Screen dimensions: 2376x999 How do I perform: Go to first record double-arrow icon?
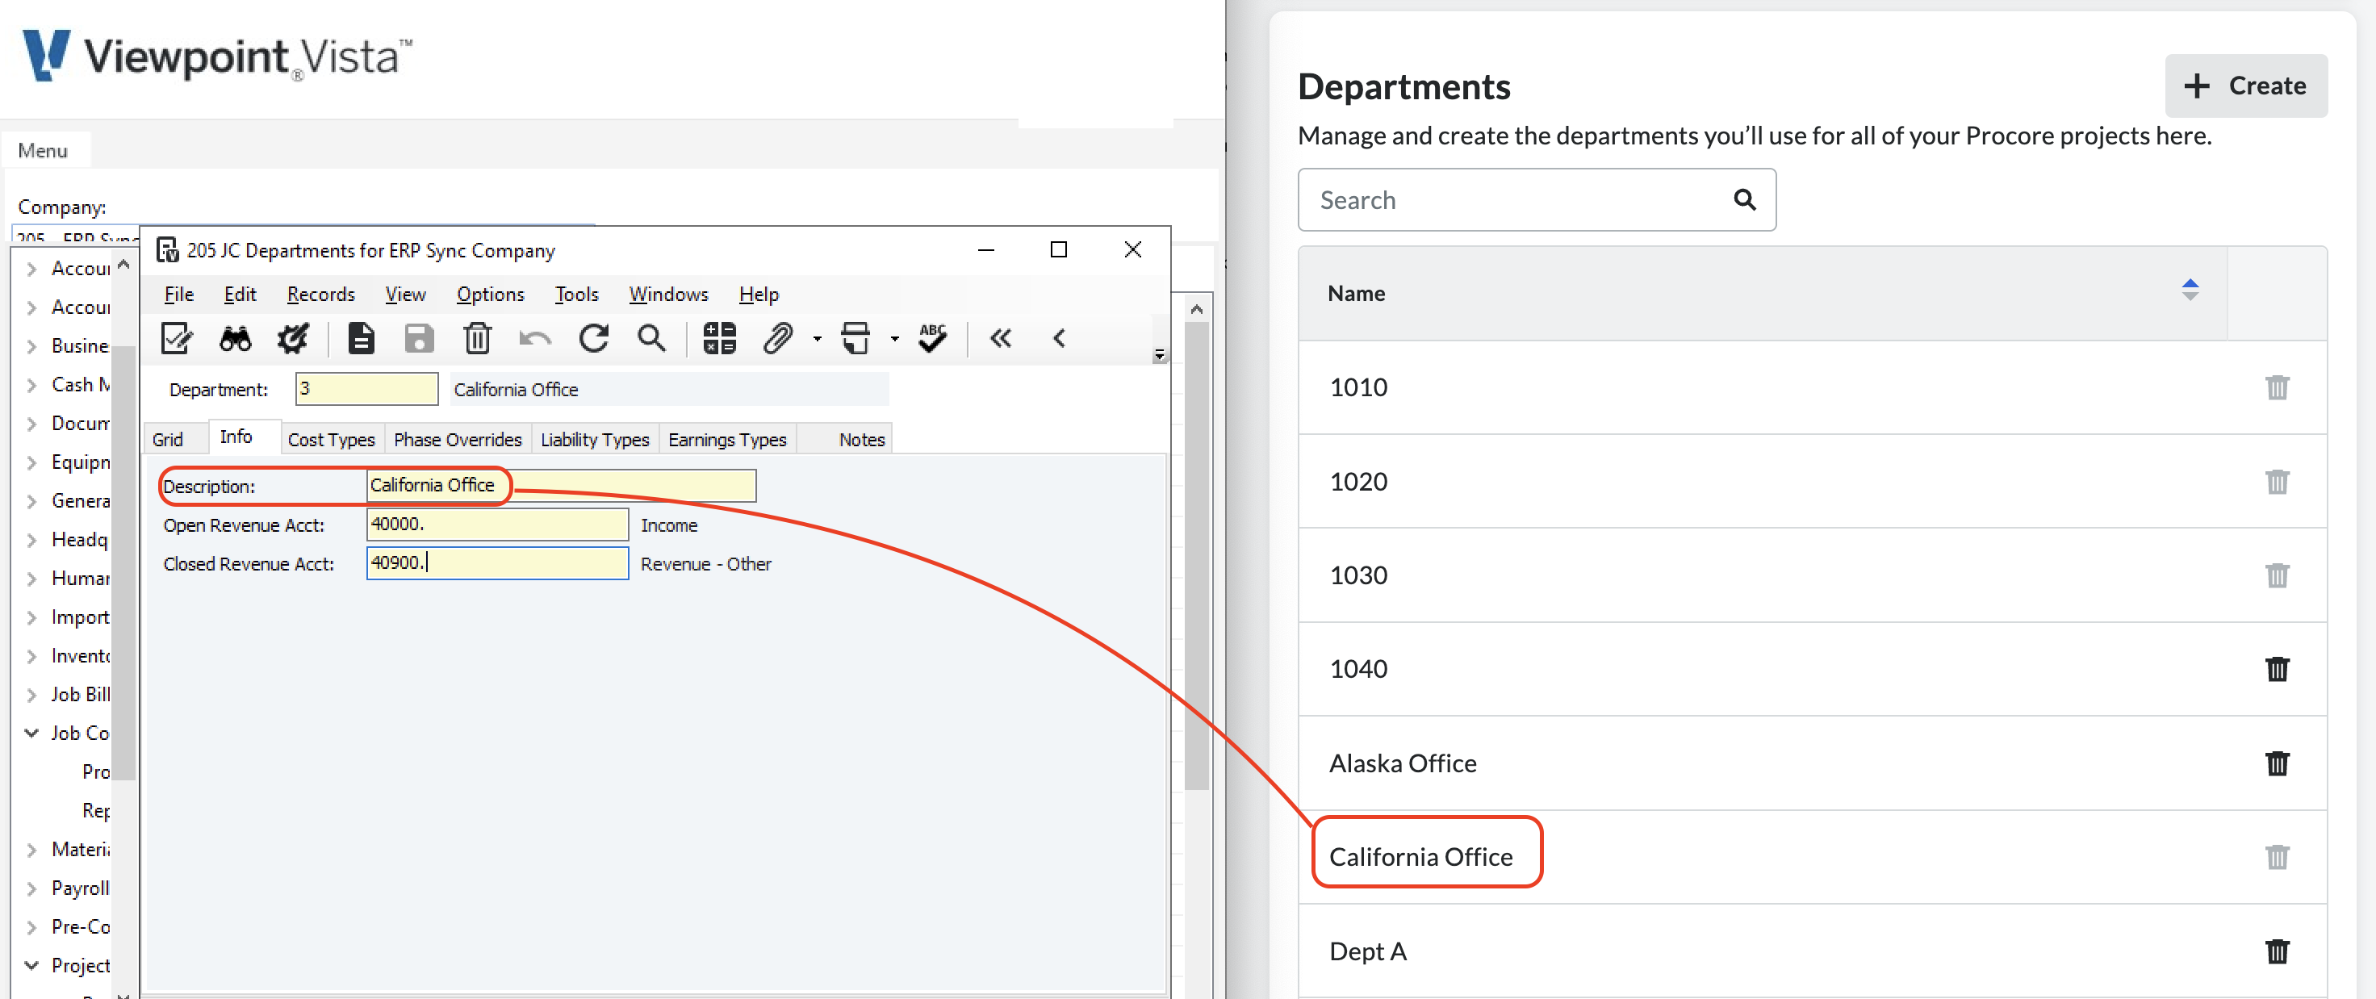[1001, 339]
